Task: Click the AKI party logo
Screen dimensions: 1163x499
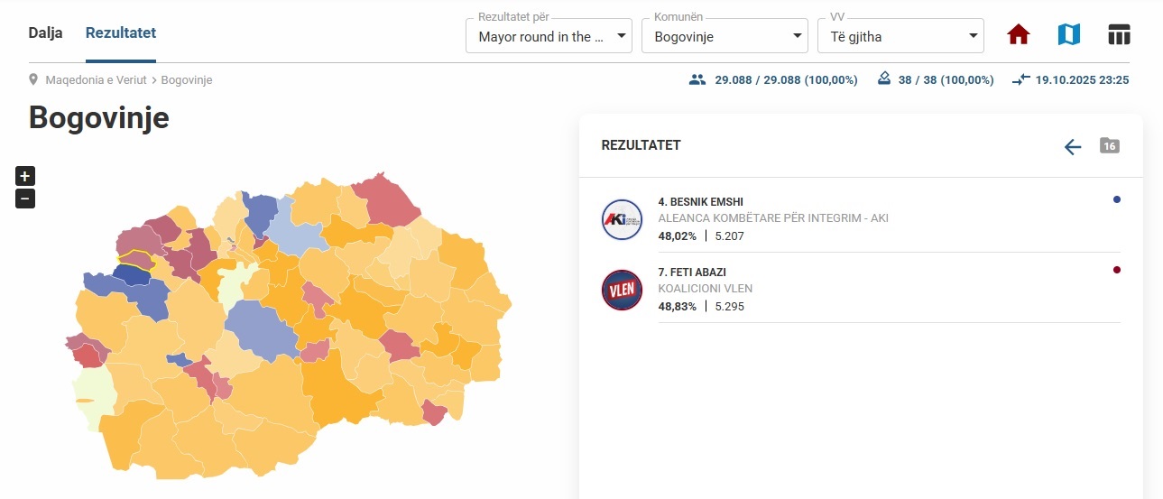Action: pos(622,219)
